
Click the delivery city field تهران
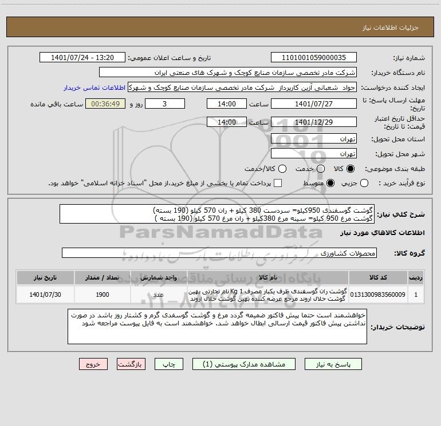pos(314,154)
